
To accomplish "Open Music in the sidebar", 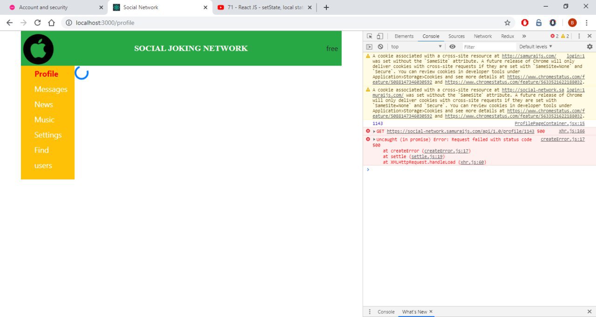I will pos(44,120).
